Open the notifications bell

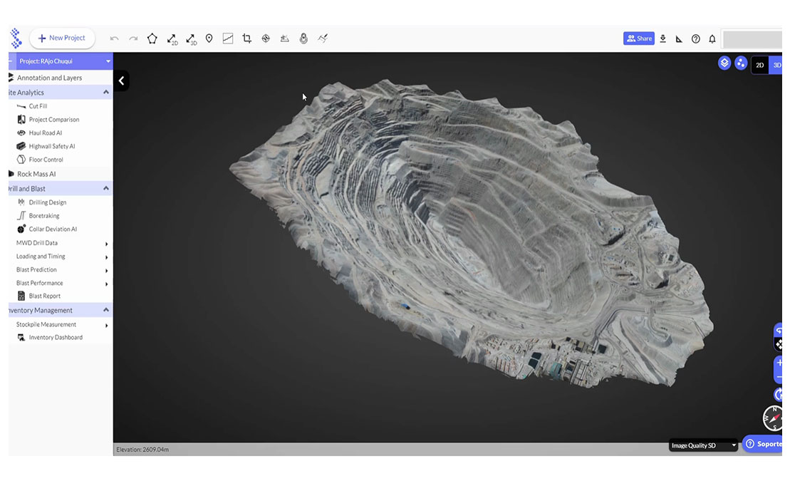pos(712,39)
